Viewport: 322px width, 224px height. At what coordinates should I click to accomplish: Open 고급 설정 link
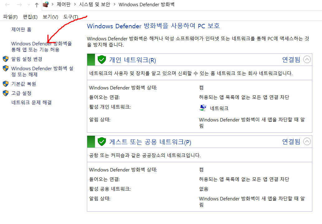21,93
